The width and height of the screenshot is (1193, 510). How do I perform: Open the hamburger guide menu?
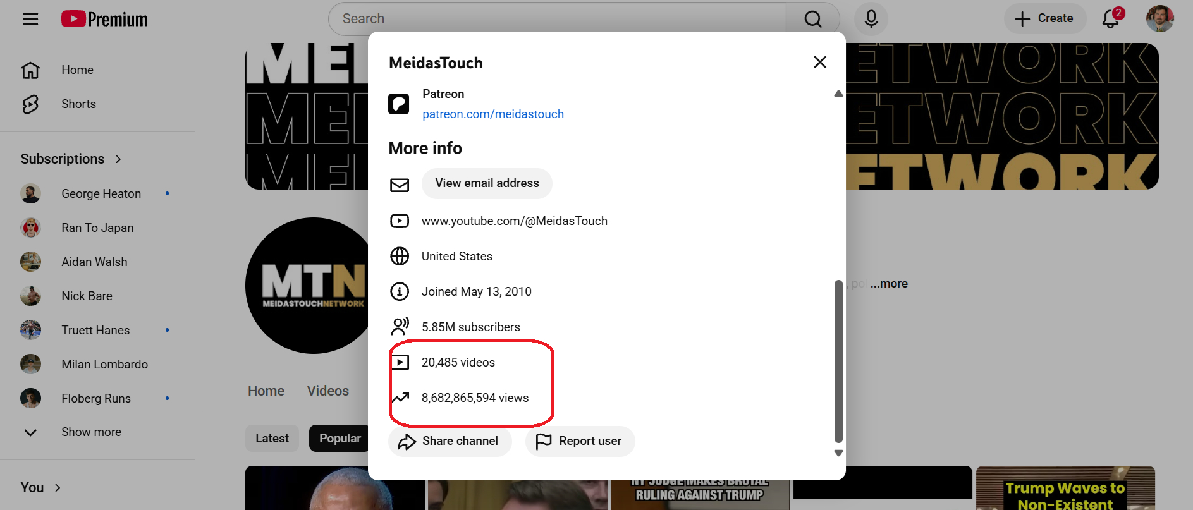pos(30,19)
